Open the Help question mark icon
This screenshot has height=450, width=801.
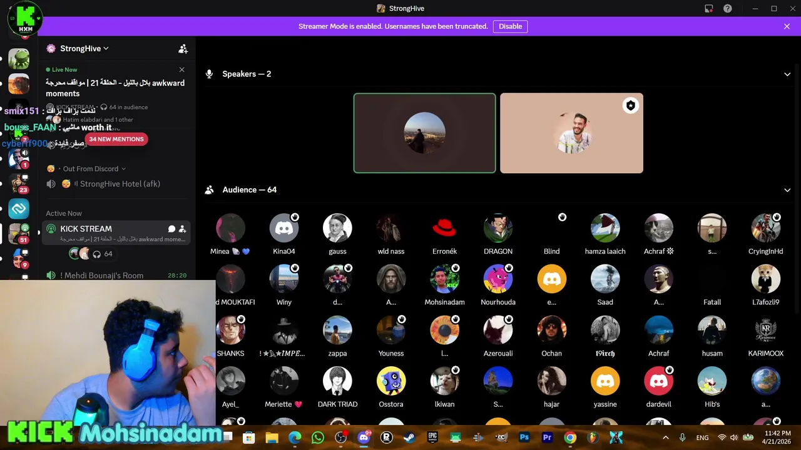(x=727, y=9)
